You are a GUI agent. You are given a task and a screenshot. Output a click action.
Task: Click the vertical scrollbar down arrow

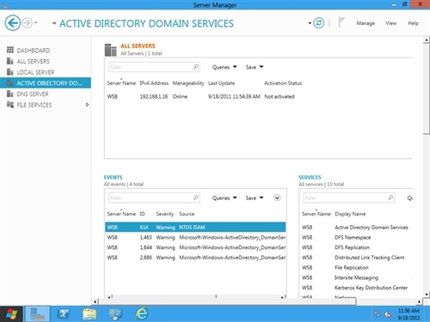pos(427,295)
